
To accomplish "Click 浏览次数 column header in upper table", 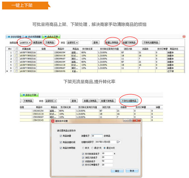I will (x=128, y=49).
